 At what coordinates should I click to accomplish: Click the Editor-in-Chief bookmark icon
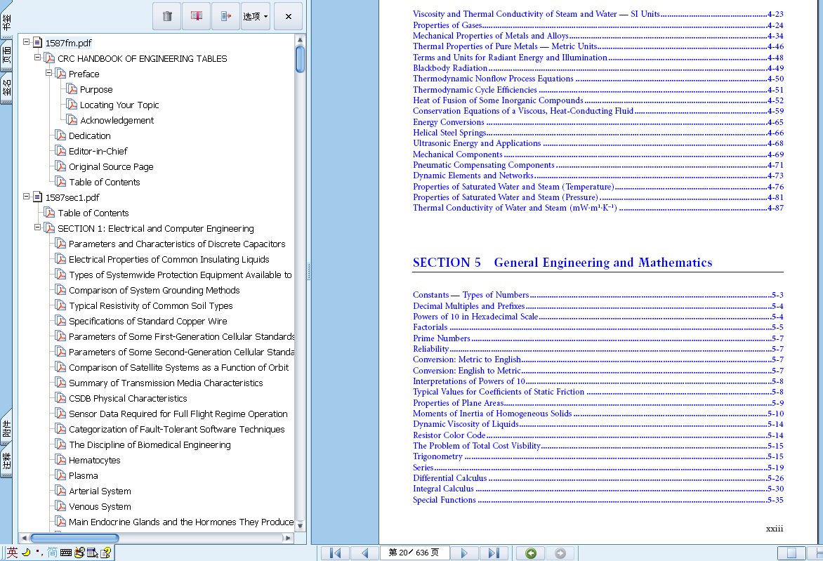pos(61,151)
